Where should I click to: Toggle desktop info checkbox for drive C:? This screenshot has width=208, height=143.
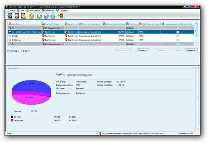pyautogui.click(x=178, y=32)
